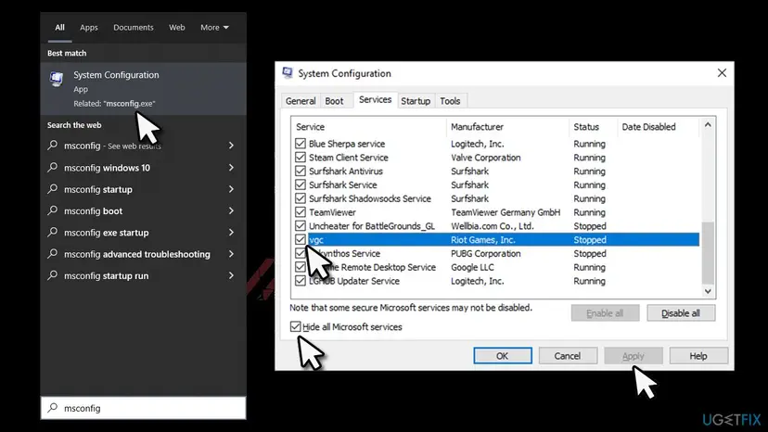Uncheck Surfshark Antivirus checkbox
768x432 pixels.
(301, 171)
